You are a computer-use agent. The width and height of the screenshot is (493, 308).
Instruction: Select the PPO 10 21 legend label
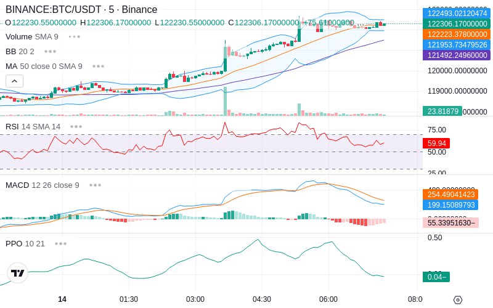[x=25, y=243]
